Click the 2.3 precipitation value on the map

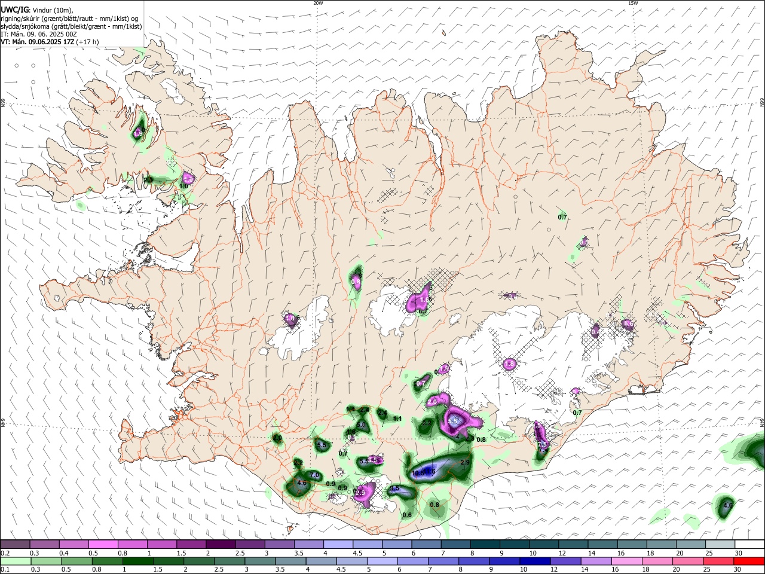click(470, 438)
